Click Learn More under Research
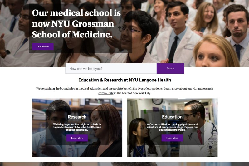This screenshot has height=166, width=249. (x=77, y=138)
